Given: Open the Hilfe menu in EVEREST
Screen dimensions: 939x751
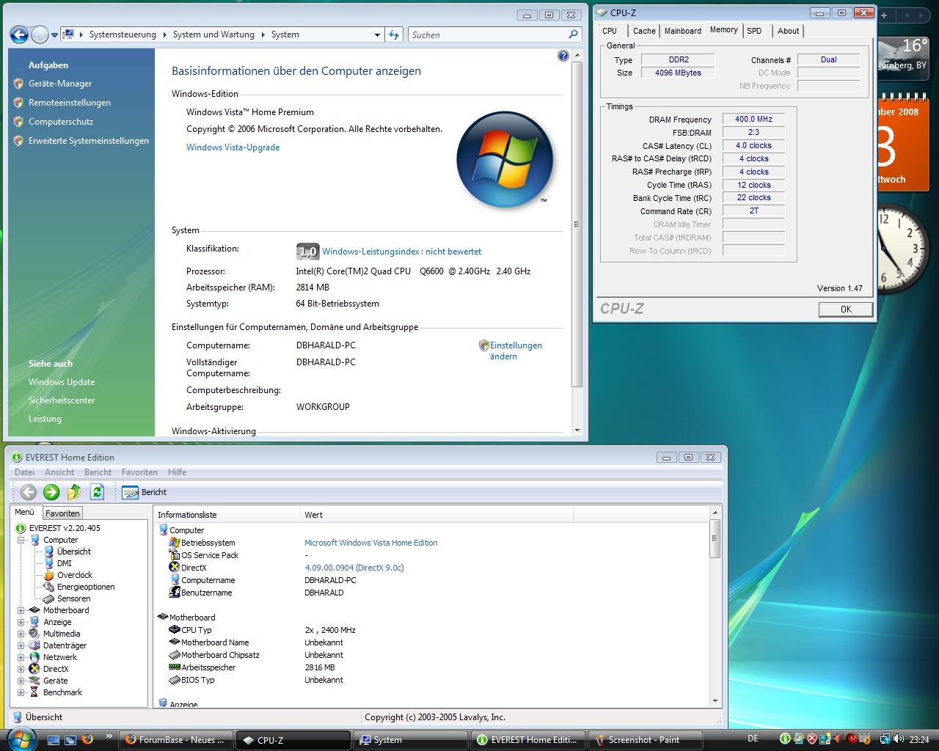Looking at the screenshot, I should tap(177, 472).
